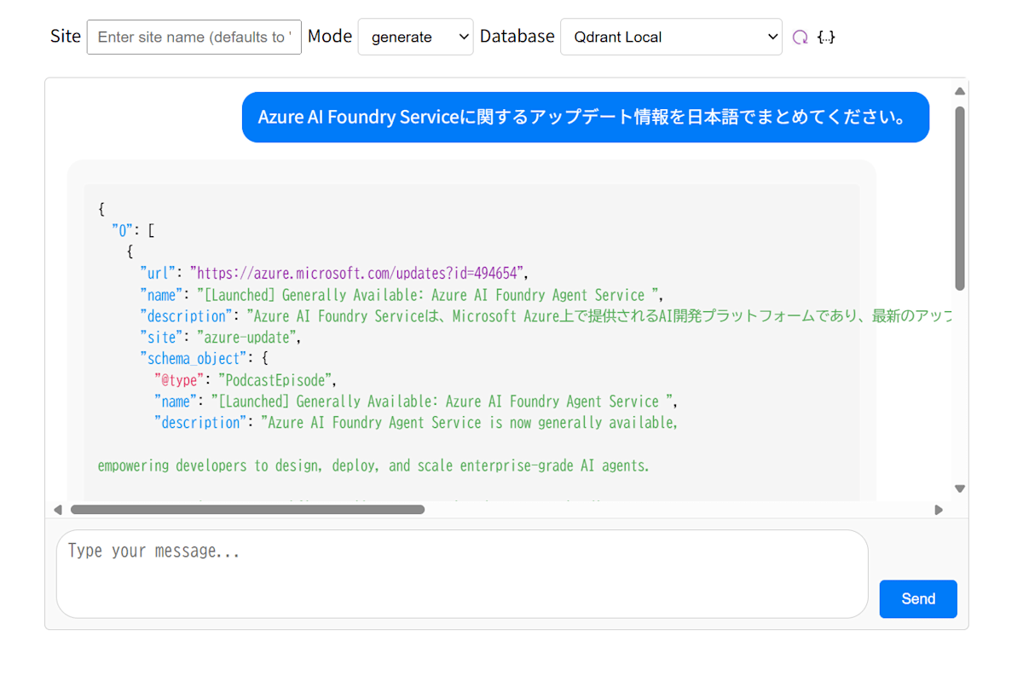Click the line "empowering developers to design, deploy"
1023x676 pixels.
[x=373, y=466]
